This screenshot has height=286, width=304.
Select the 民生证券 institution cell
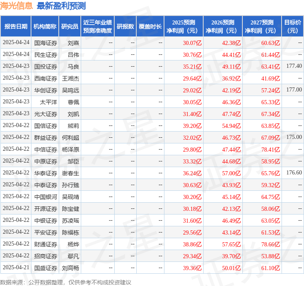46,55
